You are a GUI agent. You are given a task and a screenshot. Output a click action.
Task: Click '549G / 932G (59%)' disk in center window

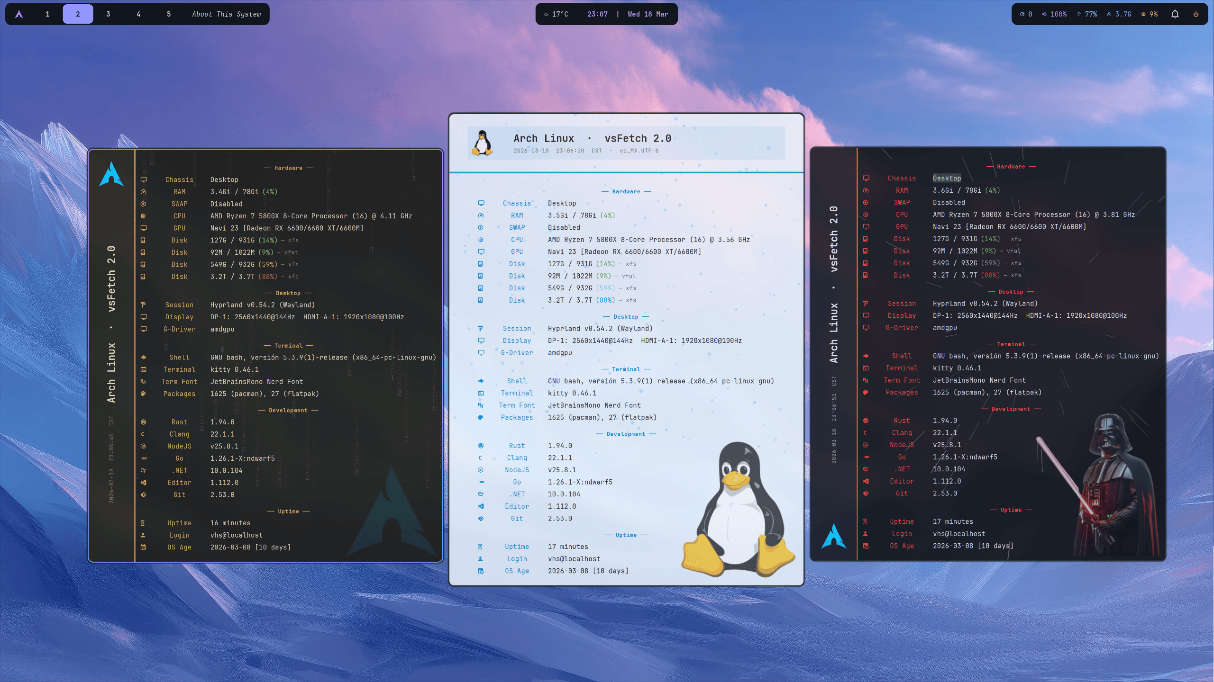582,288
